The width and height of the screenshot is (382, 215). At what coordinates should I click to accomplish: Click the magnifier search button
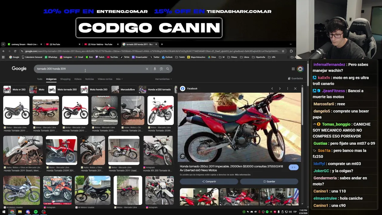click(168, 69)
